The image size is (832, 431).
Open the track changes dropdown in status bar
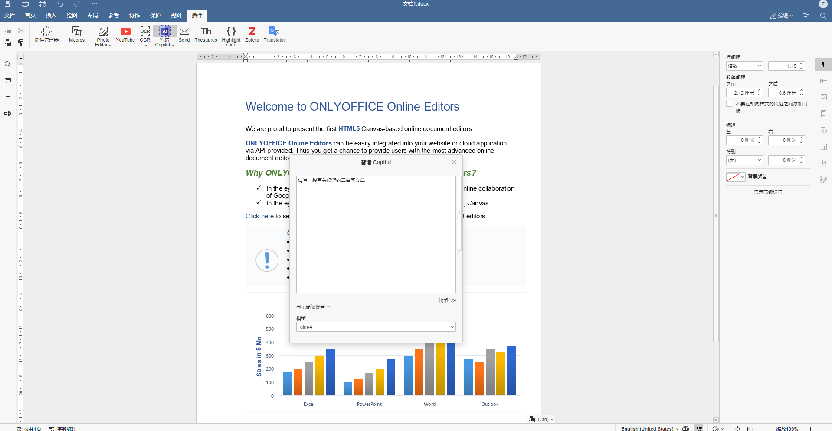click(x=718, y=428)
